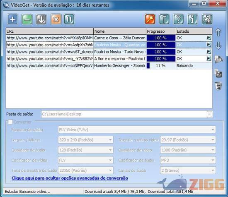The image size is (228, 197).
Task: Open the Qualidade de vídeo dropdown
Action: click(188, 150)
